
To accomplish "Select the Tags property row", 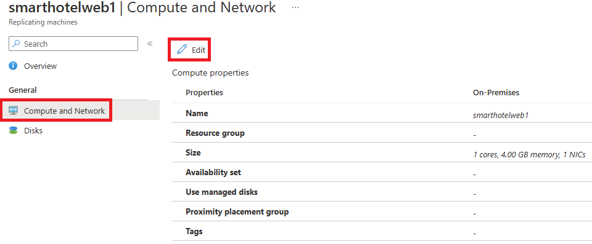I will [x=382, y=231].
